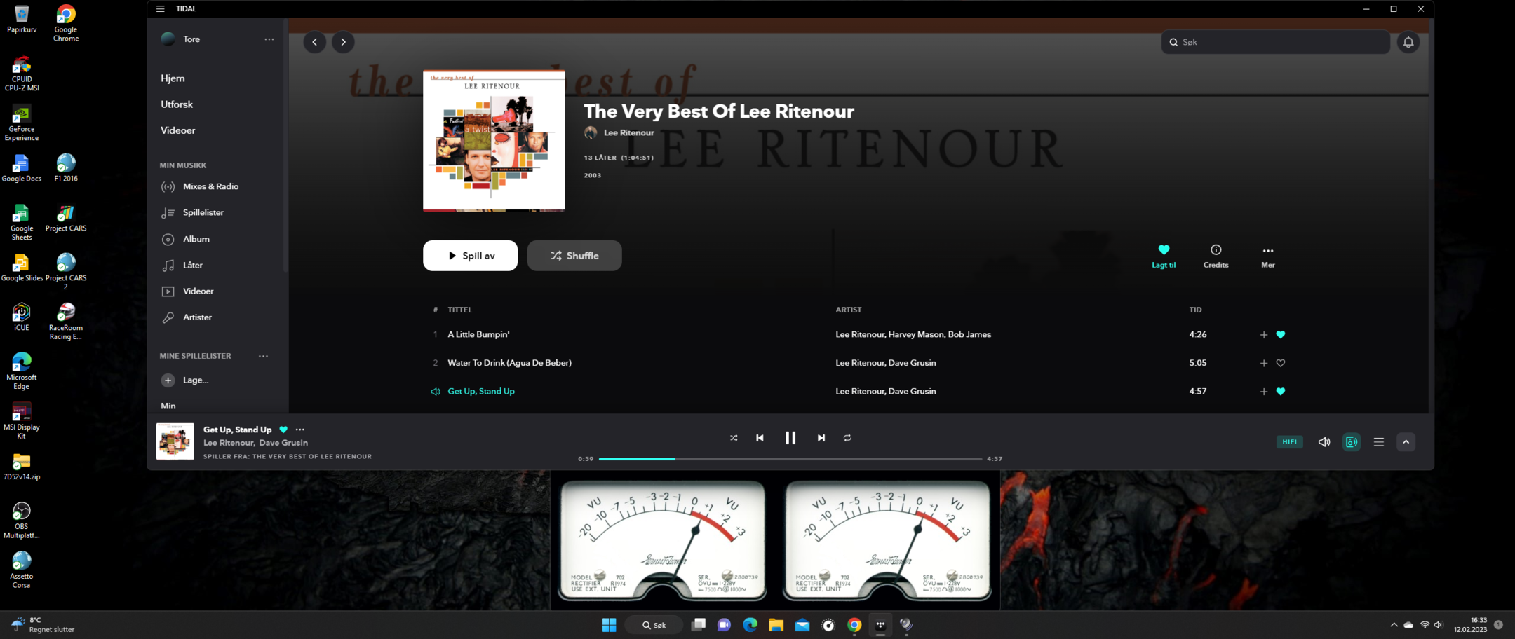
Task: Open Videoer in the top sidebar section
Action: click(x=178, y=130)
